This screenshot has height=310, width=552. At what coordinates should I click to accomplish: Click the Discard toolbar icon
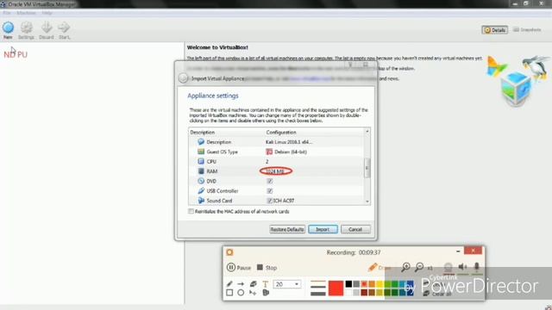[47, 28]
